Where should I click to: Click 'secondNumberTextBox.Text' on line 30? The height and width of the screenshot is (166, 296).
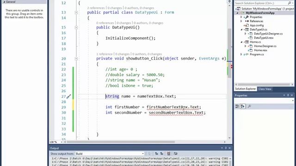[176, 113]
